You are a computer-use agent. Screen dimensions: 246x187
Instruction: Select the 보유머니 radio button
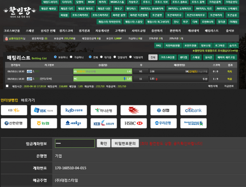(55, 57)
